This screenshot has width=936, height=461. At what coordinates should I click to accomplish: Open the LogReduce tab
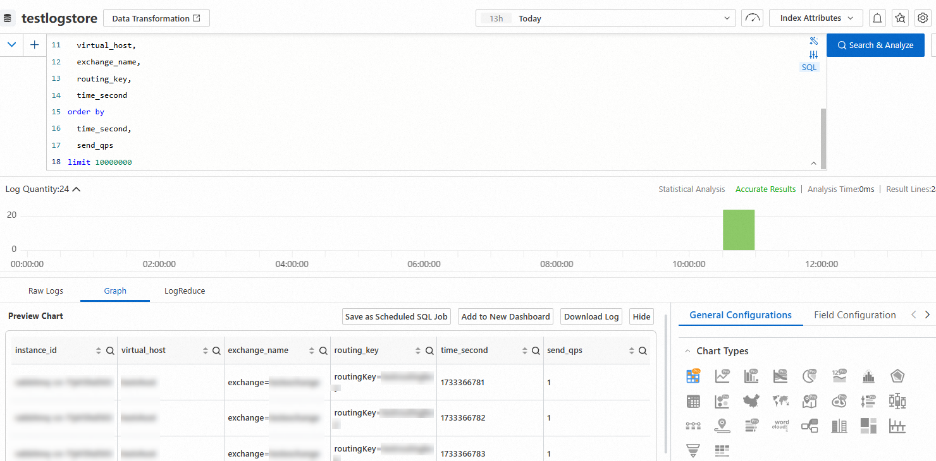pyautogui.click(x=185, y=291)
